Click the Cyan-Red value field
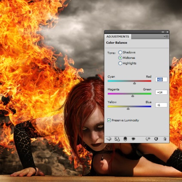Viewport: 182px width, 182px height. point(161,79)
